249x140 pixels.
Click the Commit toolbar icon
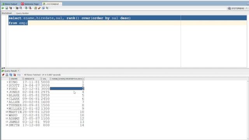click(x=26, y=8)
